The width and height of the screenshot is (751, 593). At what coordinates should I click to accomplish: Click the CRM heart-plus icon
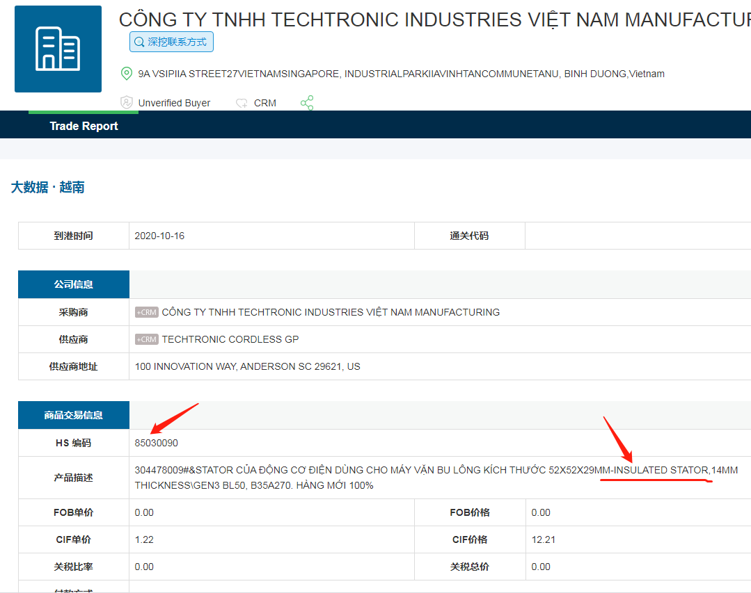[x=242, y=103]
